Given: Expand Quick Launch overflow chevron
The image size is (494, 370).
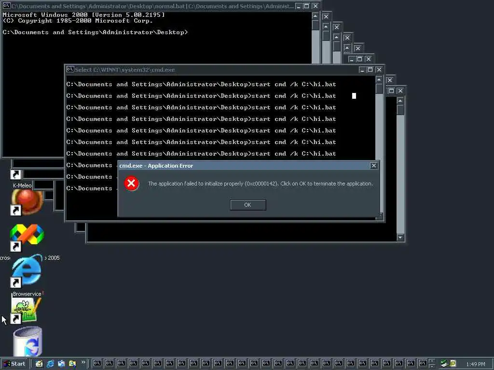Looking at the screenshot, I should (83, 362).
